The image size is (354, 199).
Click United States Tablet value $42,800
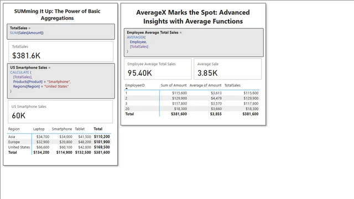pos(85,147)
